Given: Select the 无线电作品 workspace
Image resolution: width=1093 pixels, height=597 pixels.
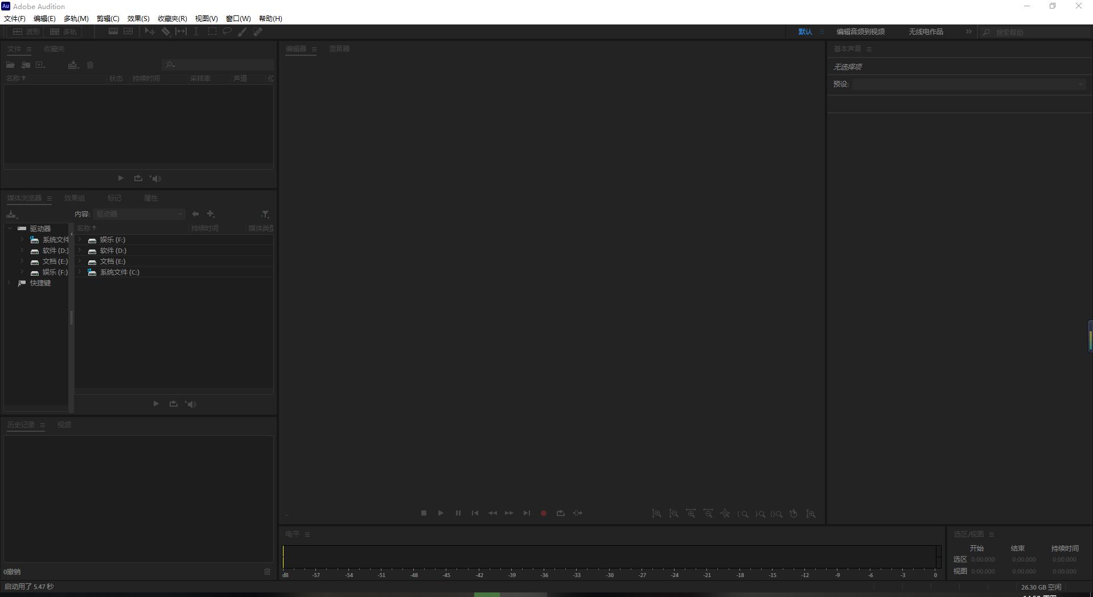Looking at the screenshot, I should pos(926,32).
